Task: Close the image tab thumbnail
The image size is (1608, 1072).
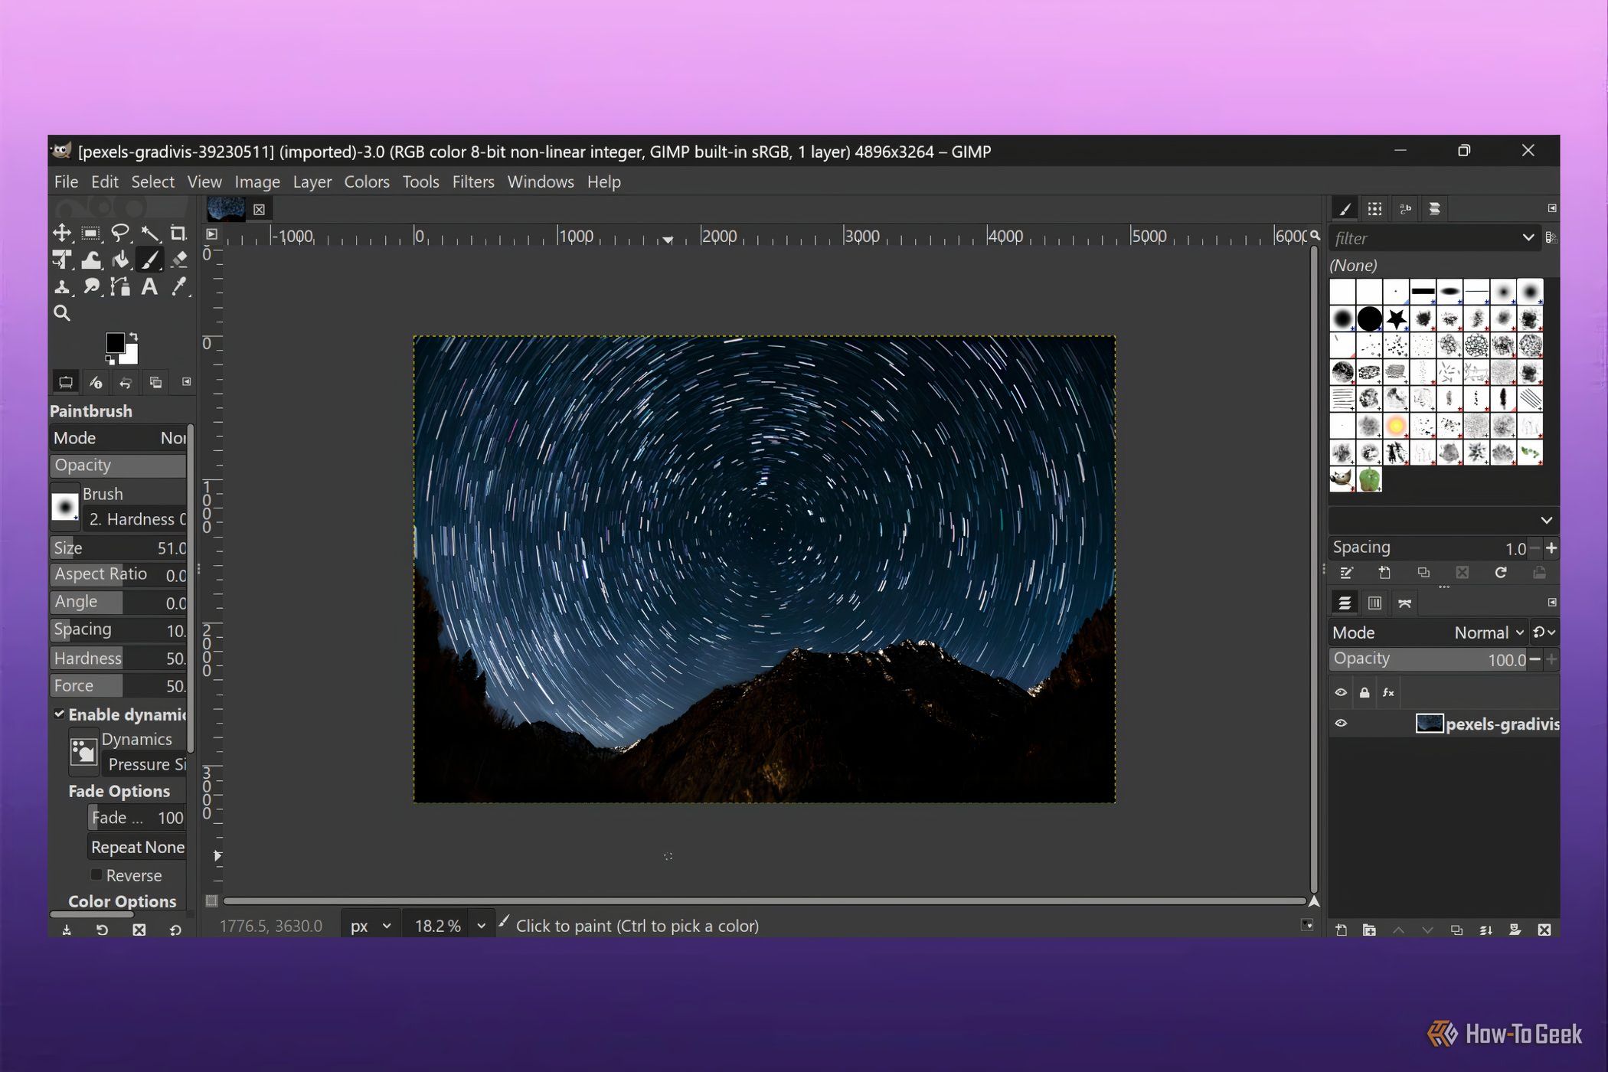Action: point(259,210)
